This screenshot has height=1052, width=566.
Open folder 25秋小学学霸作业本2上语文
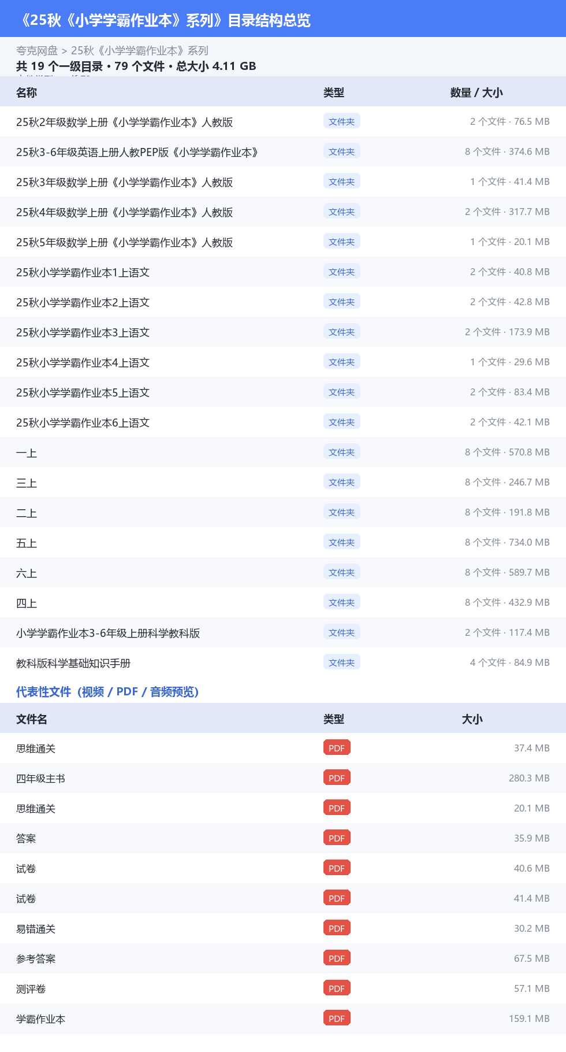(83, 302)
